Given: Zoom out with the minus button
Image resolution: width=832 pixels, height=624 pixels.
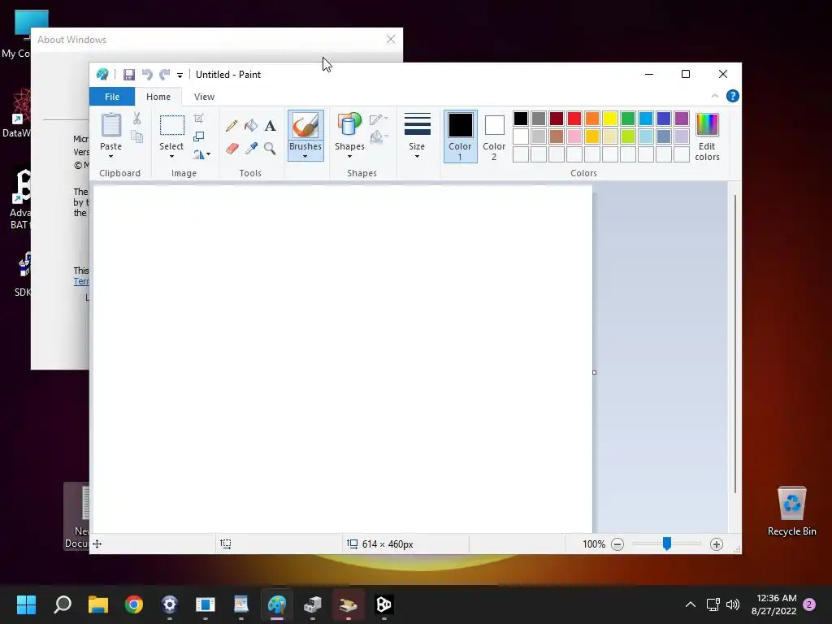Looking at the screenshot, I should [617, 544].
